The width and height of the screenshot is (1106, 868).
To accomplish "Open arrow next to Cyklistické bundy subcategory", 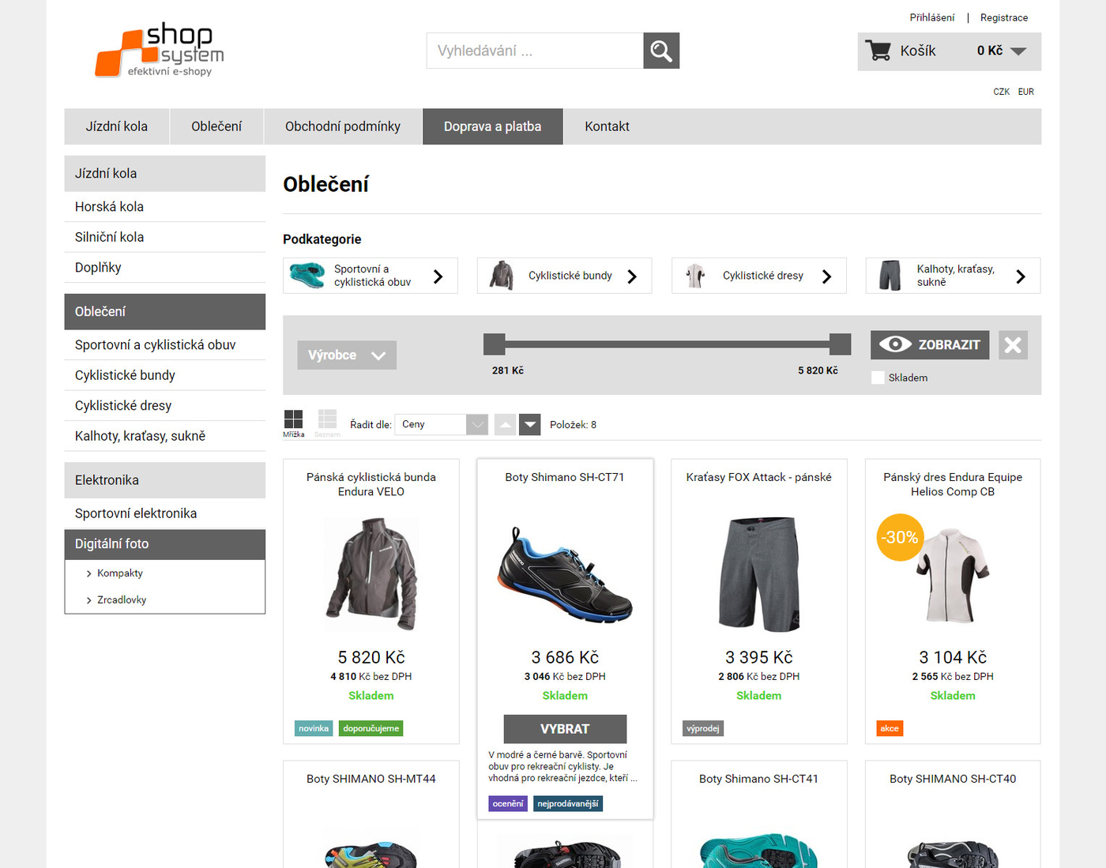I will click(632, 276).
